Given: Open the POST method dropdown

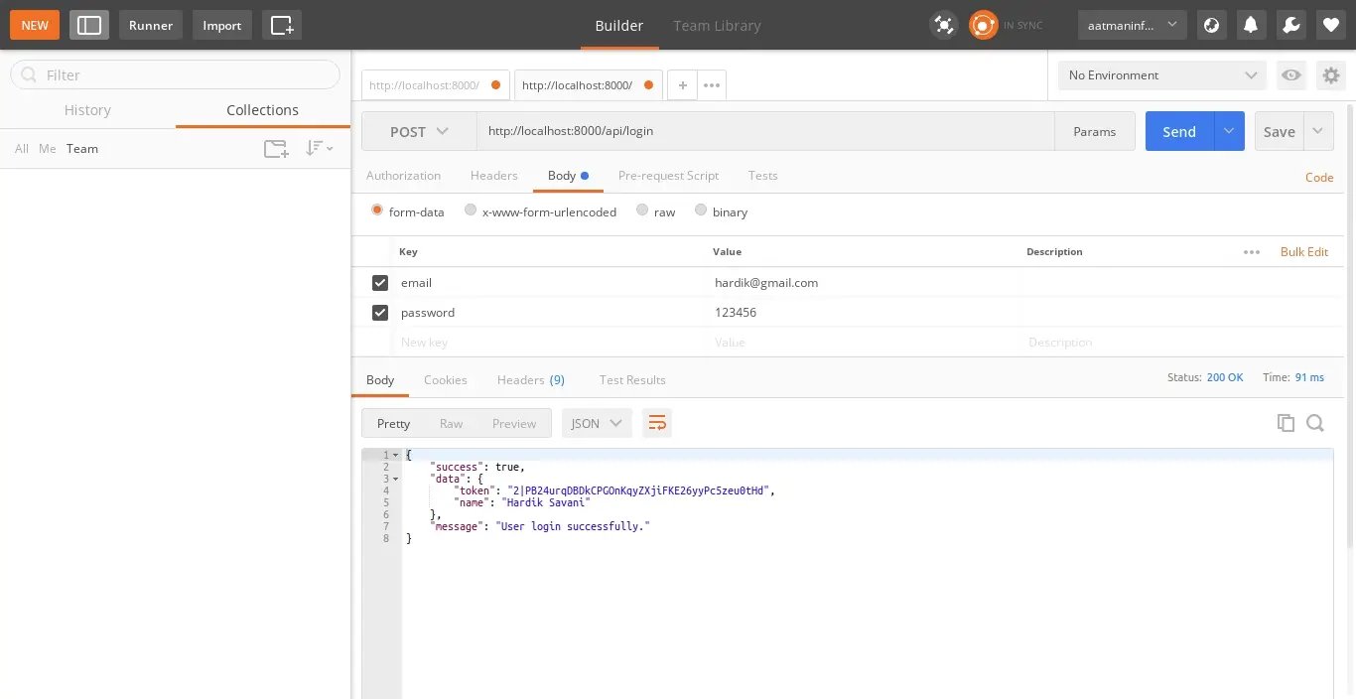Looking at the screenshot, I should (x=419, y=131).
